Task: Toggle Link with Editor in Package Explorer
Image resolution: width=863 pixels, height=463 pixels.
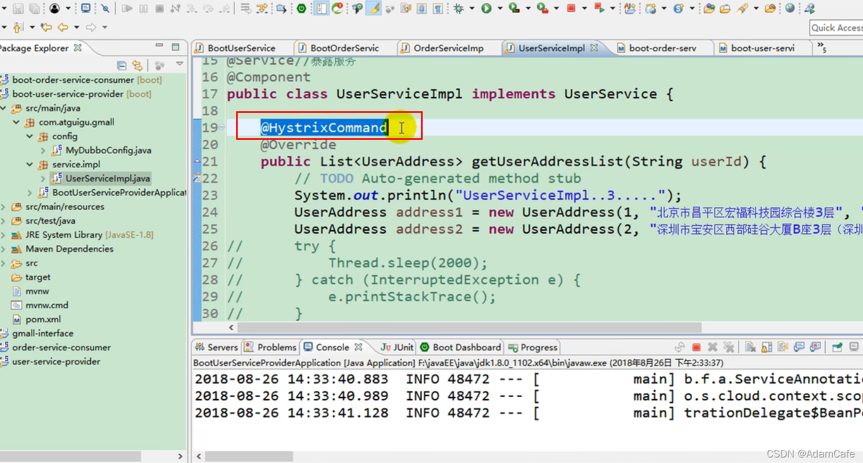Action: [x=137, y=66]
